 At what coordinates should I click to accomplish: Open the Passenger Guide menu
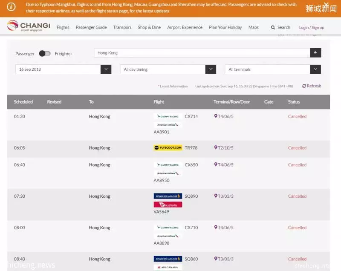[91, 27]
